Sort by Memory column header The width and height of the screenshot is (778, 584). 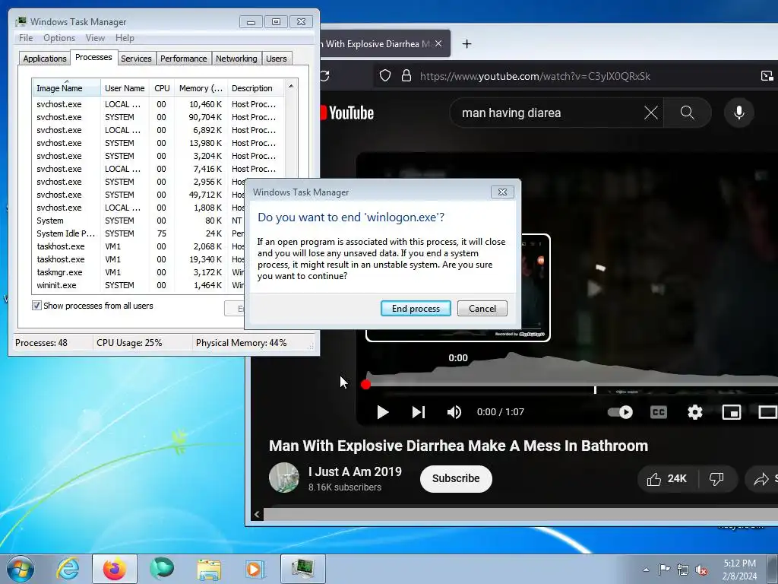pyautogui.click(x=201, y=88)
